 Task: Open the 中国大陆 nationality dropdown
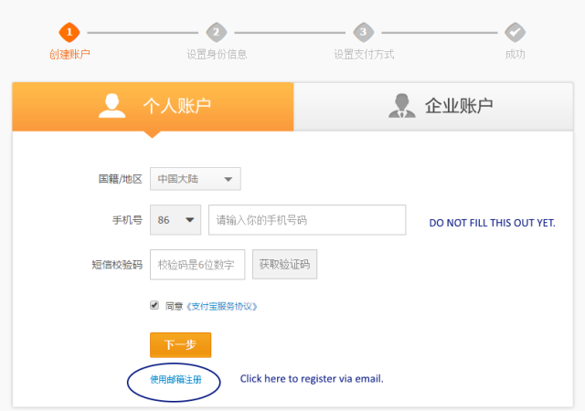[196, 179]
